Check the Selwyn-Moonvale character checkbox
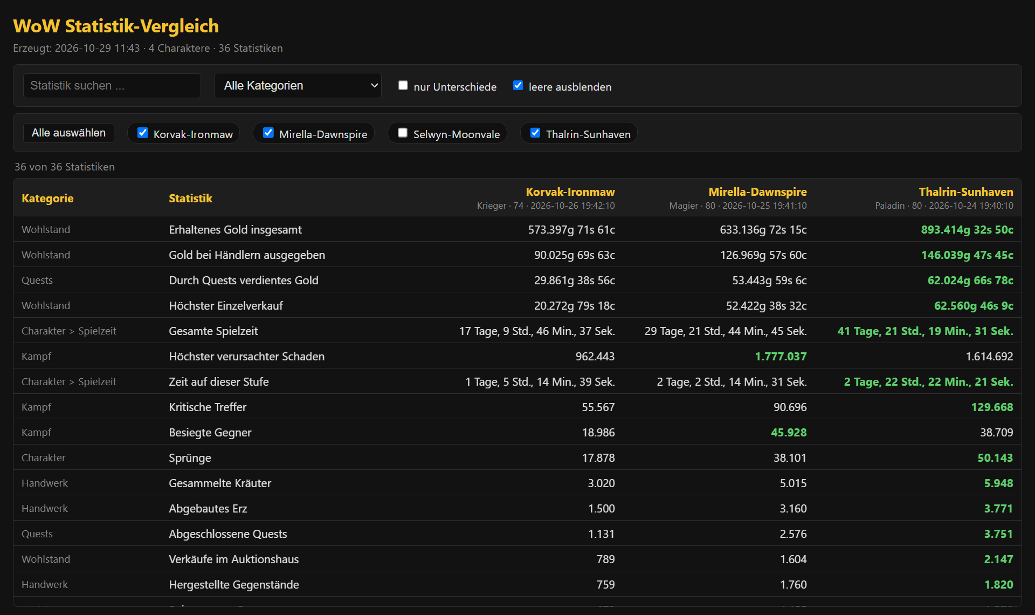Viewport: 1035px width, 615px height. (x=403, y=133)
